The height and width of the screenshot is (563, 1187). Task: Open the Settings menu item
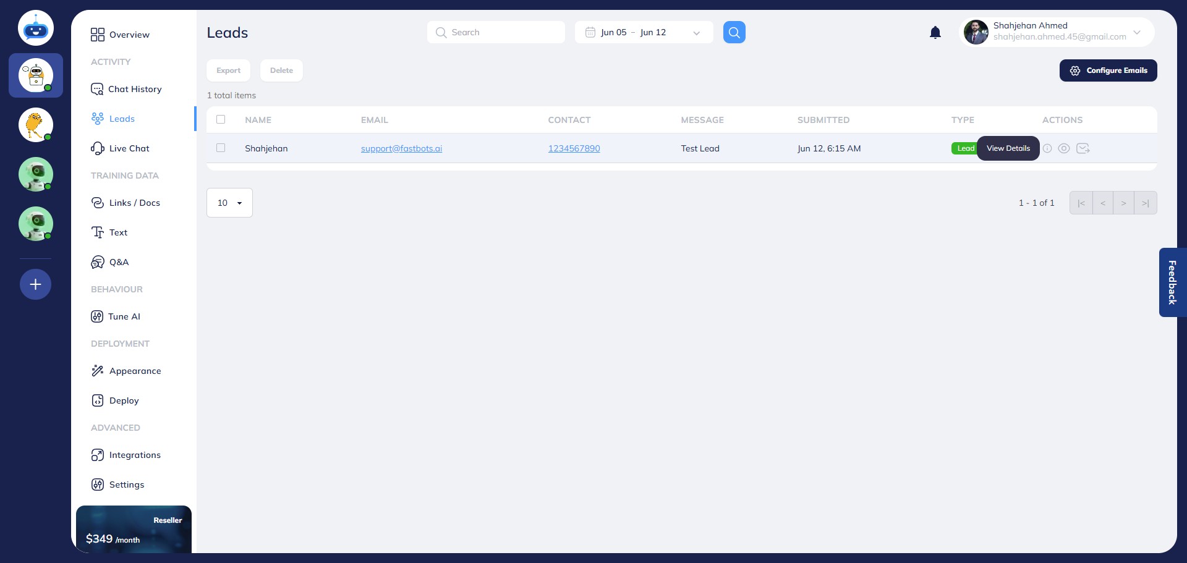tap(126, 485)
